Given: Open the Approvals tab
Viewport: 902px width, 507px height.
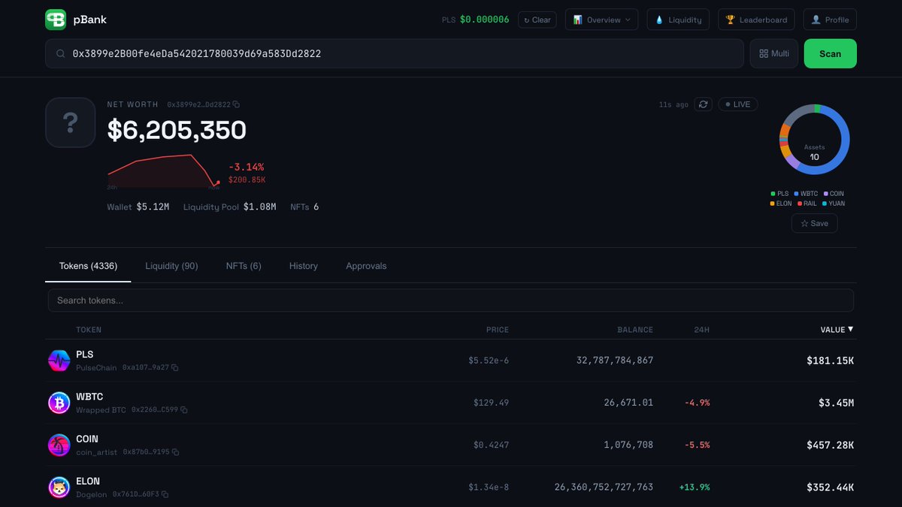Looking at the screenshot, I should point(366,266).
